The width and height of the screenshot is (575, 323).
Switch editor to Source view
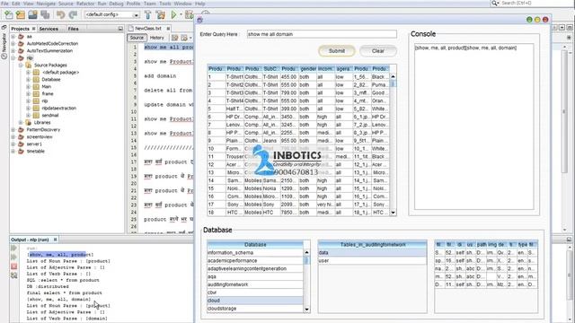[137, 38]
